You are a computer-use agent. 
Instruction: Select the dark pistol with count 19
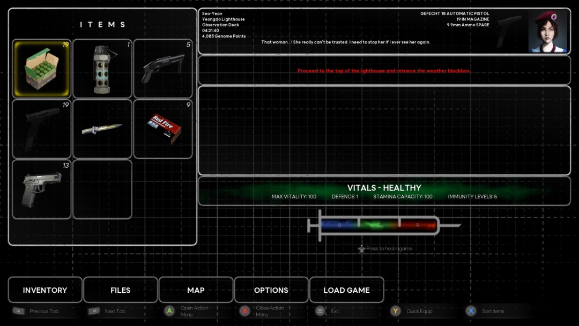42,129
